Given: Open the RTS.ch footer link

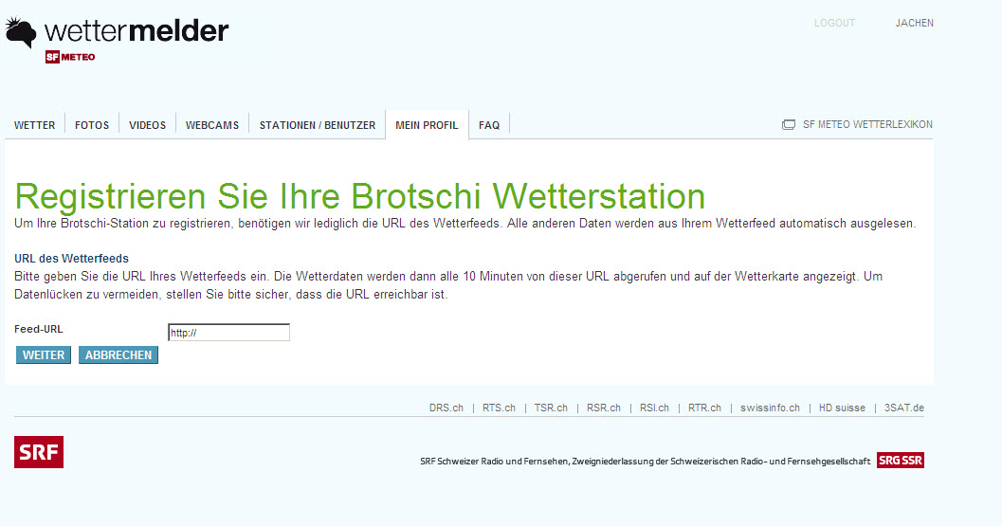Looking at the screenshot, I should [x=499, y=408].
